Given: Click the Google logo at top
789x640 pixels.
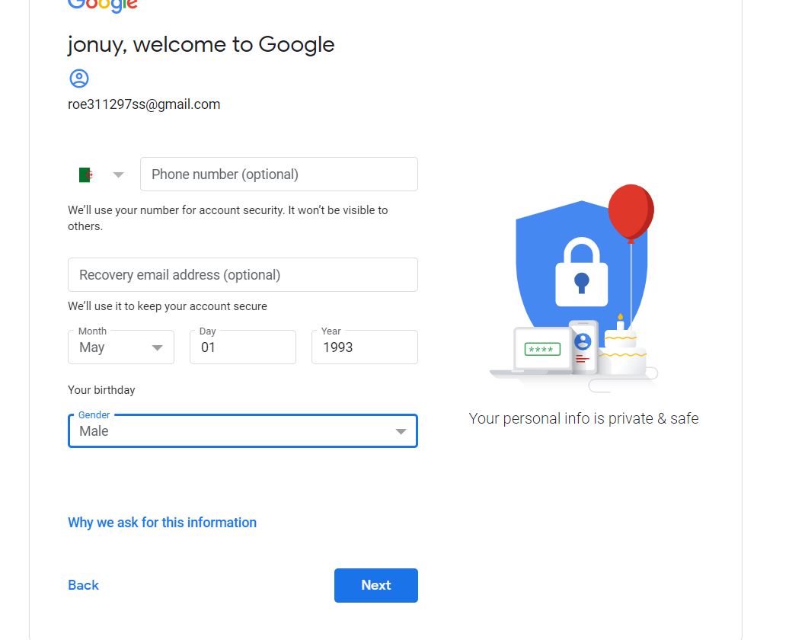Looking at the screenshot, I should pos(103,6).
